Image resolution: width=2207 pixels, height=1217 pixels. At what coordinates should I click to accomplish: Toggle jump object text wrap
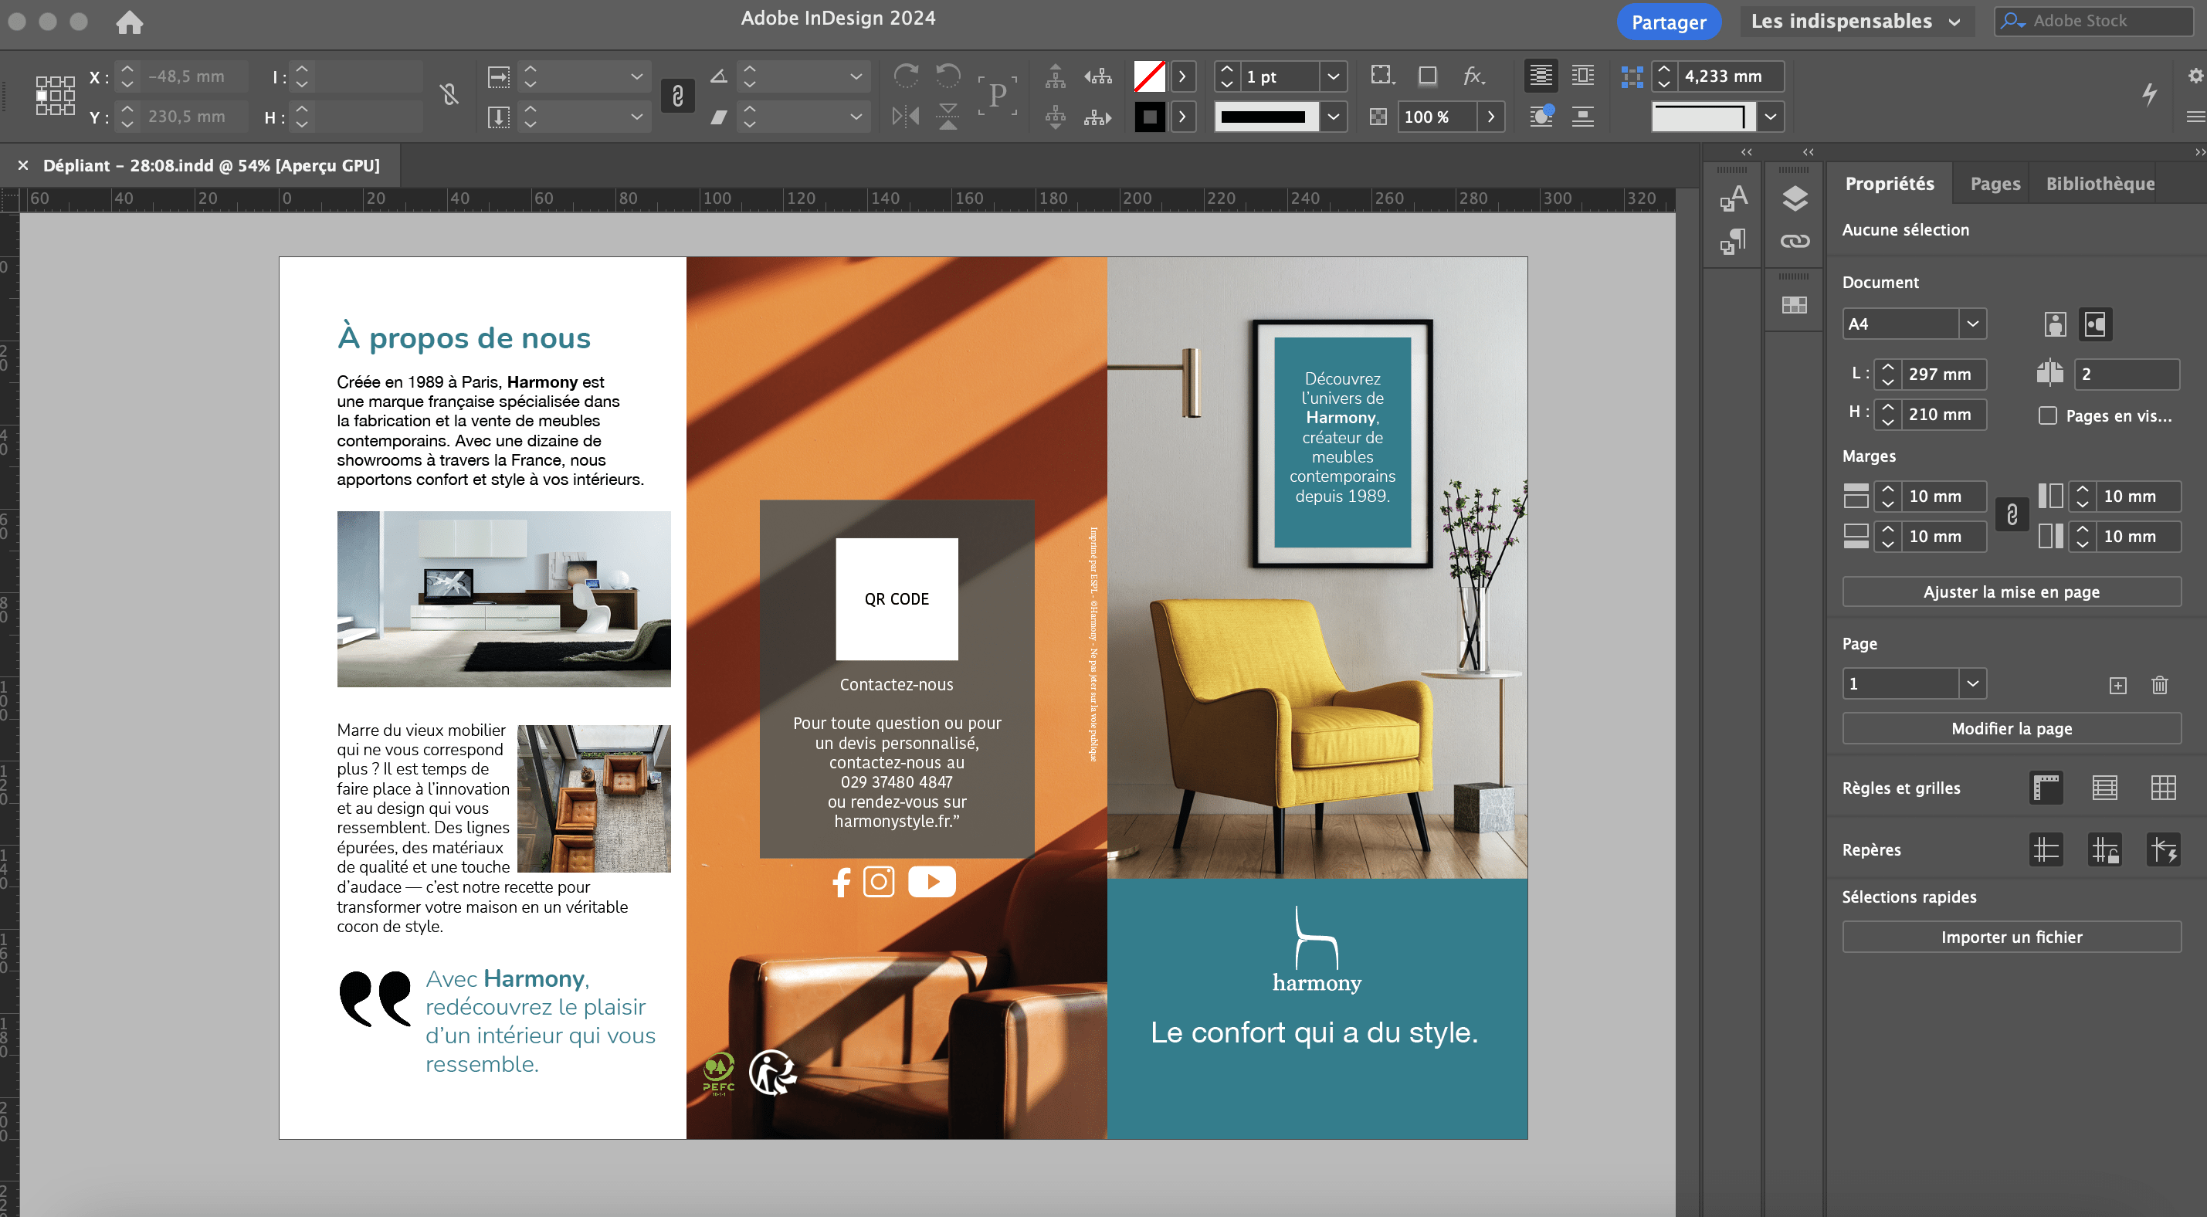(1582, 117)
